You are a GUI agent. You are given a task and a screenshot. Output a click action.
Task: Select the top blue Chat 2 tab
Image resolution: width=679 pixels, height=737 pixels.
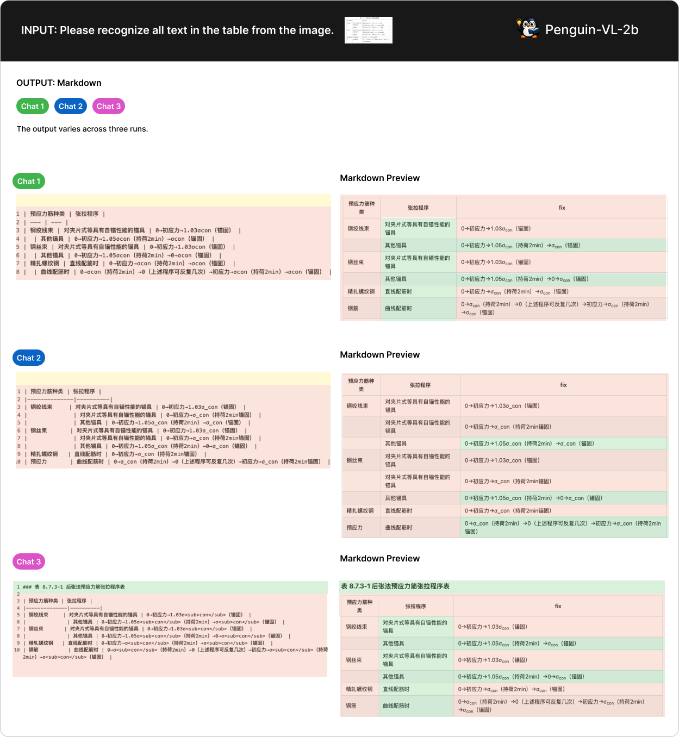click(71, 107)
